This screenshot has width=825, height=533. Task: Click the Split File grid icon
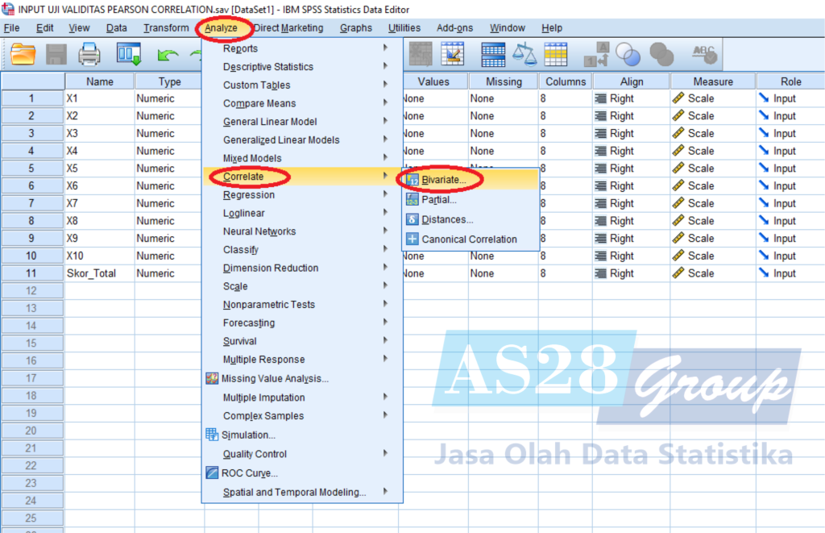(493, 54)
